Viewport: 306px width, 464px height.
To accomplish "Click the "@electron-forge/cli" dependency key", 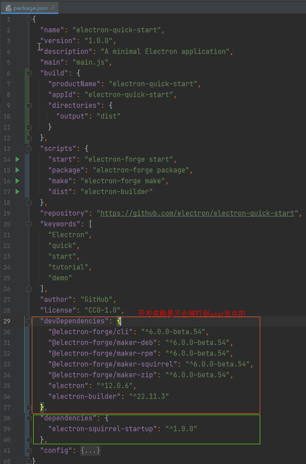I will click(x=91, y=332).
